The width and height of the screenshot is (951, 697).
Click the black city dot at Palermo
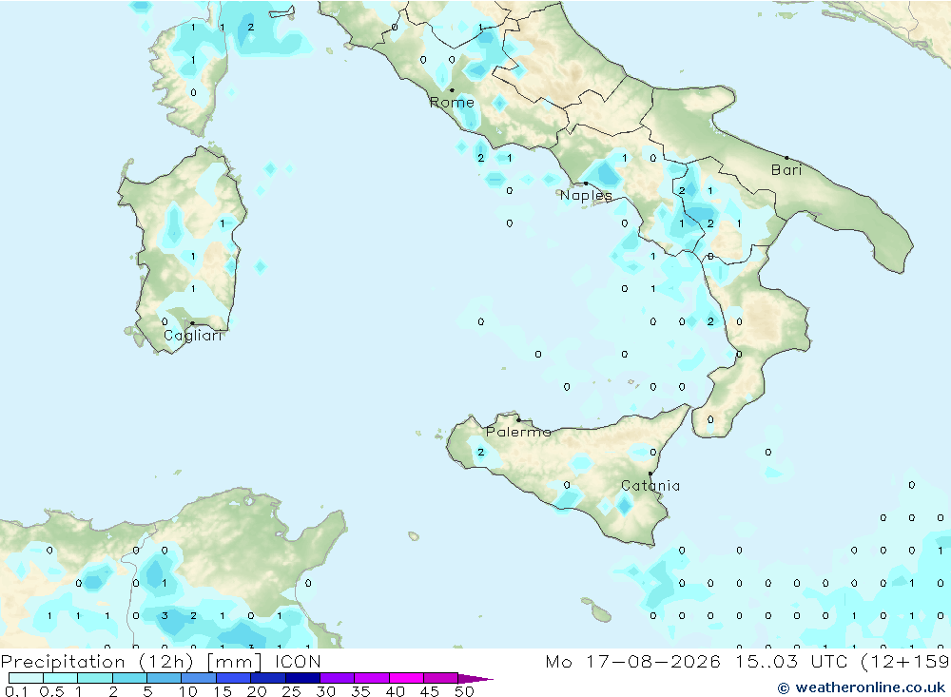[518, 419]
